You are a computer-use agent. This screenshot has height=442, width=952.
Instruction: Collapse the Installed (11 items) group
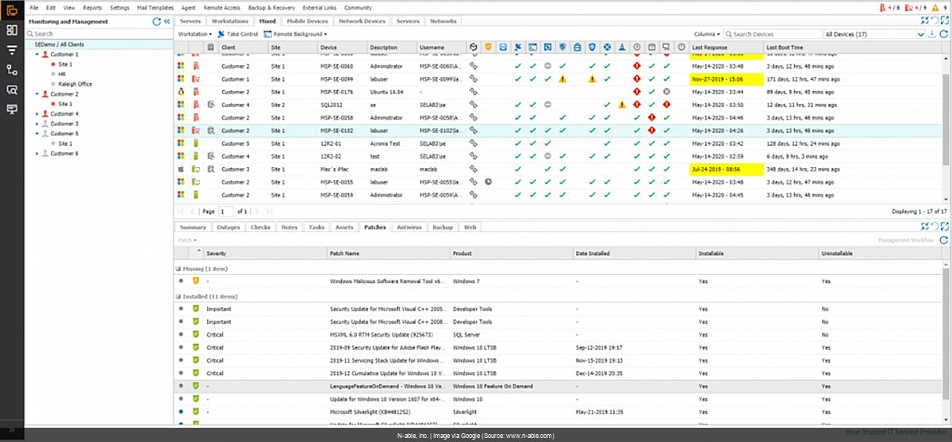tap(178, 296)
